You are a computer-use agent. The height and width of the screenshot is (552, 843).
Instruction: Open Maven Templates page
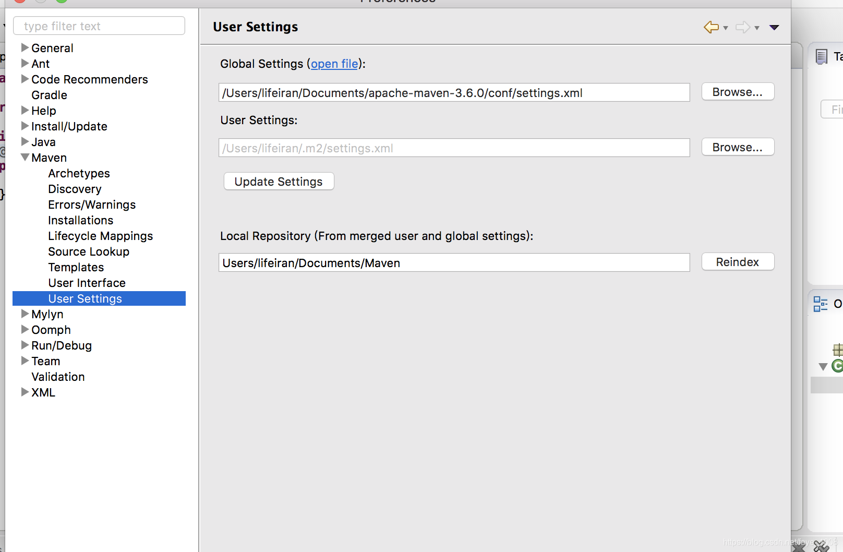pyautogui.click(x=76, y=267)
